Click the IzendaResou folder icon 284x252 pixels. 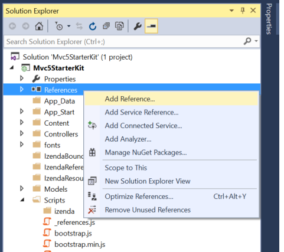pos(37,178)
